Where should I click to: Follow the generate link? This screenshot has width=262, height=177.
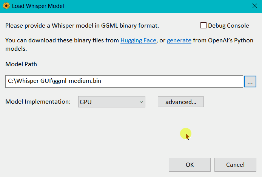tap(179, 40)
